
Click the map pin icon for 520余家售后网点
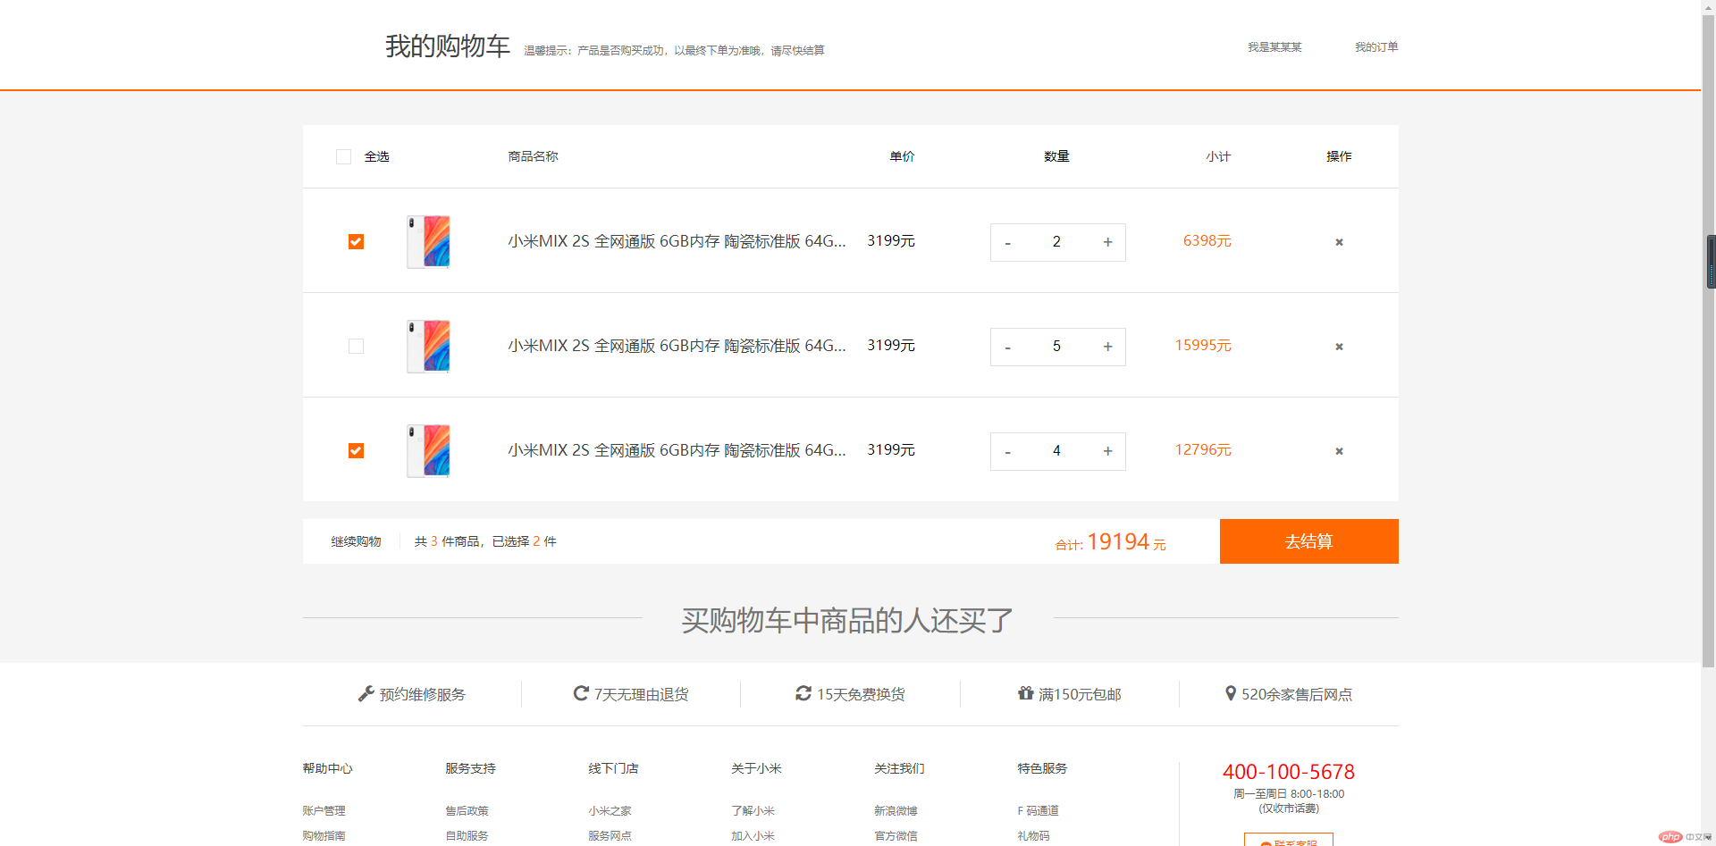(x=1231, y=693)
